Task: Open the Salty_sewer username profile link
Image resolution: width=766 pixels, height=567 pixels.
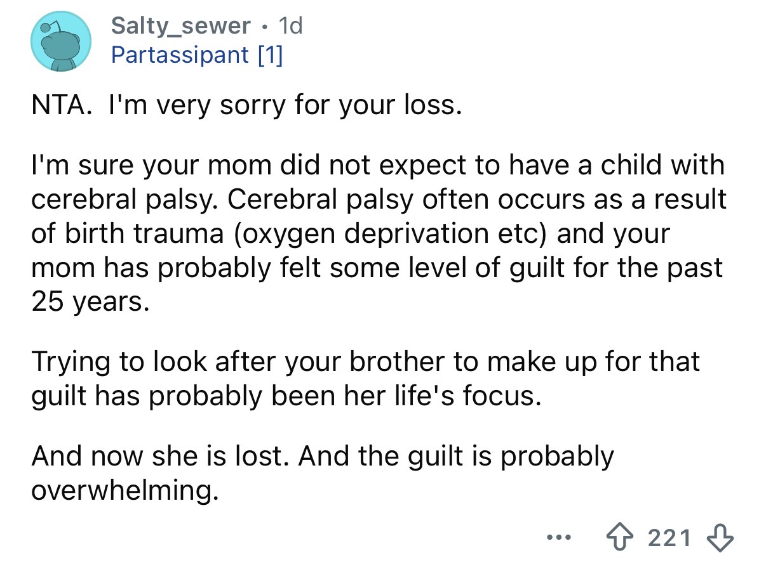Action: (x=180, y=25)
